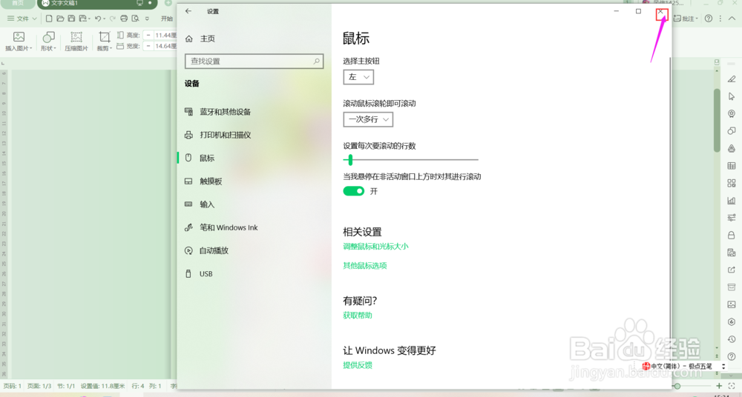Open the 批注 dropdown in WPS
The height and width of the screenshot is (397, 742).
686,19
